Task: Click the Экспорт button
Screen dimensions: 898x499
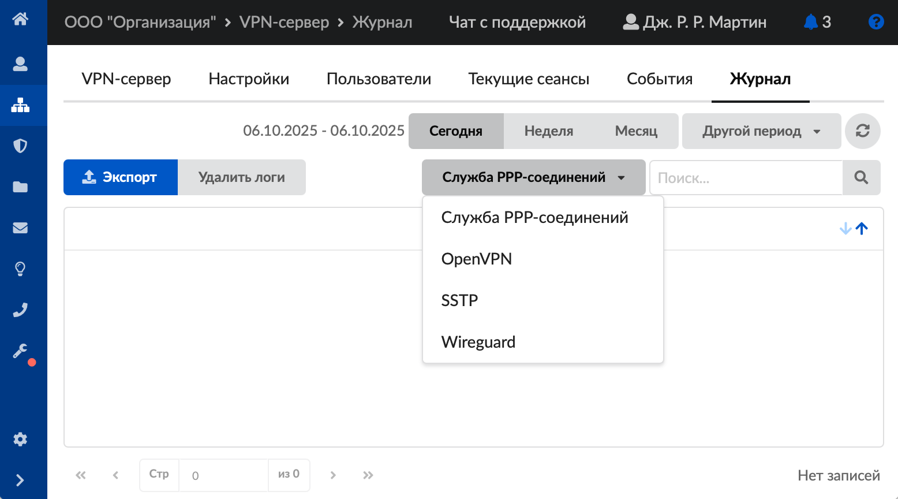Action: tap(121, 177)
